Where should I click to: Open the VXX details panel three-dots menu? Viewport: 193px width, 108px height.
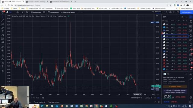186,74
